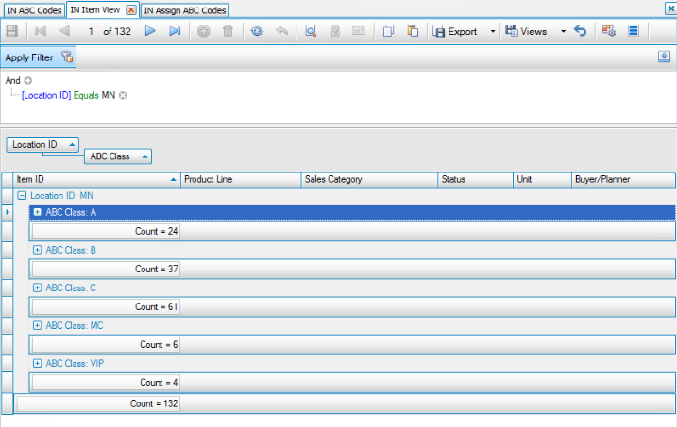
Task: Open the Export dropdown arrow
Action: click(x=493, y=31)
